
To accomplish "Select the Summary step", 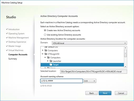I will 13,59.
